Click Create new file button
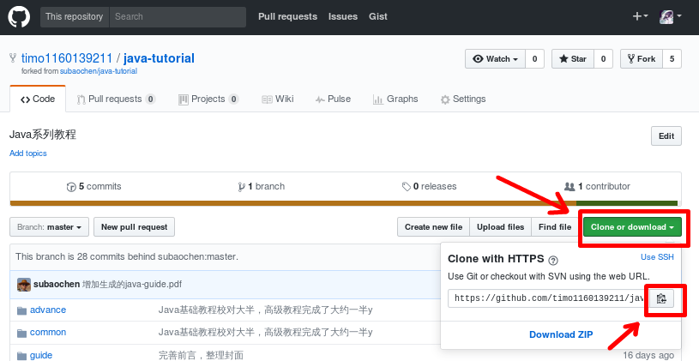 (433, 227)
